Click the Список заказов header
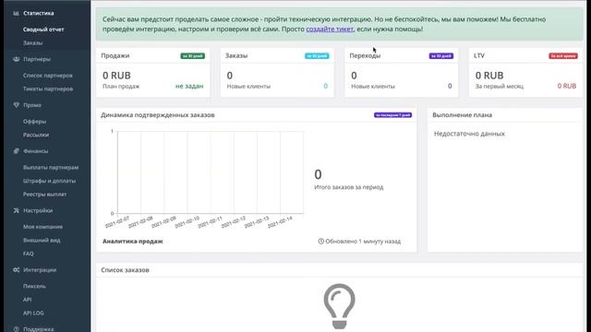This screenshot has height=332, width=591. point(126,270)
